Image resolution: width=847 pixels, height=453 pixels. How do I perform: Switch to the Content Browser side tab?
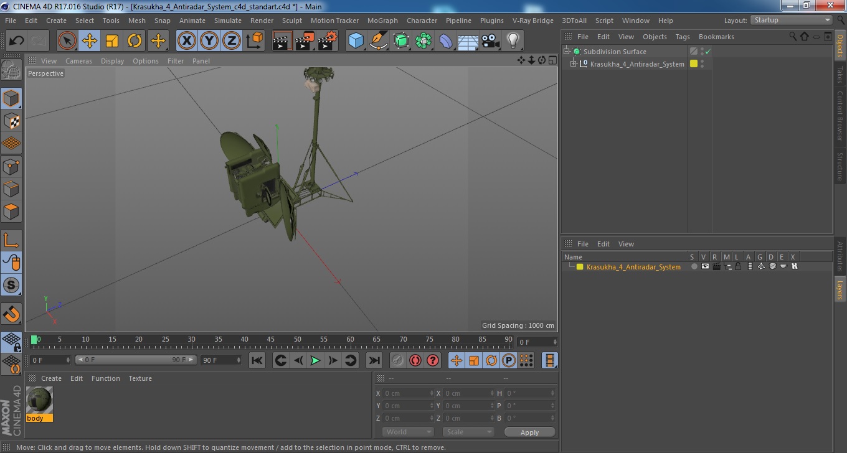[840, 116]
